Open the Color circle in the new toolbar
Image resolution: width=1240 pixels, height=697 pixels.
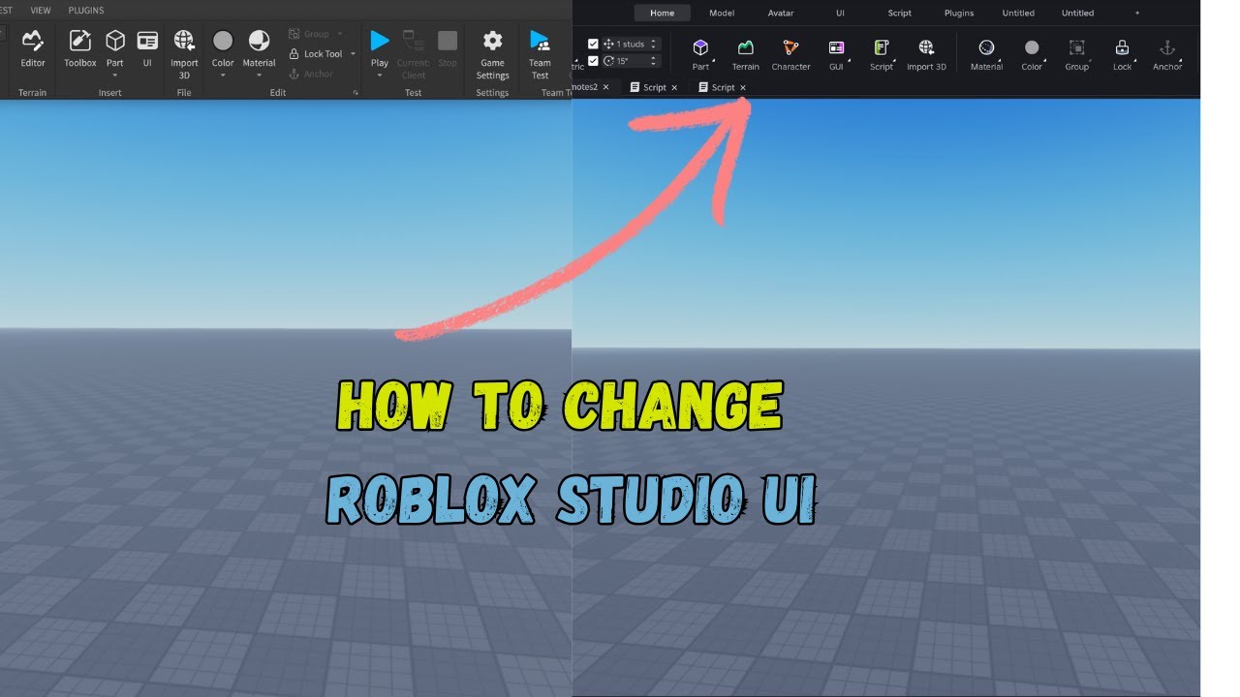[1032, 47]
